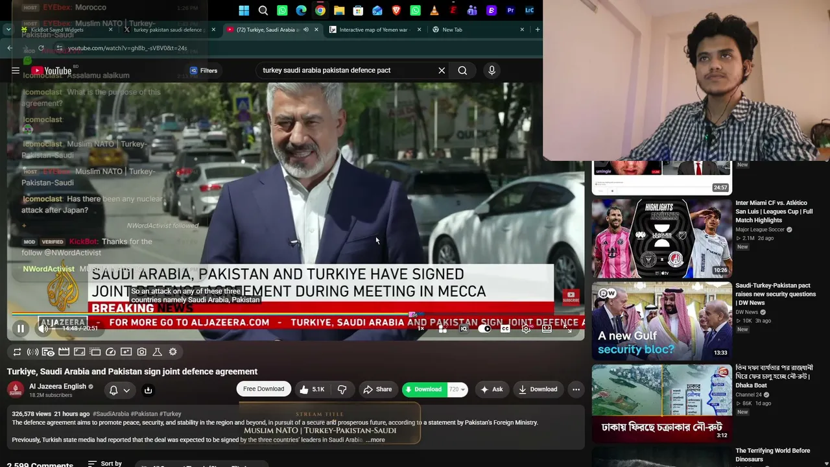This screenshot has width=830, height=467.
Task: Dislike the video with thumbs-down
Action: tap(342, 389)
